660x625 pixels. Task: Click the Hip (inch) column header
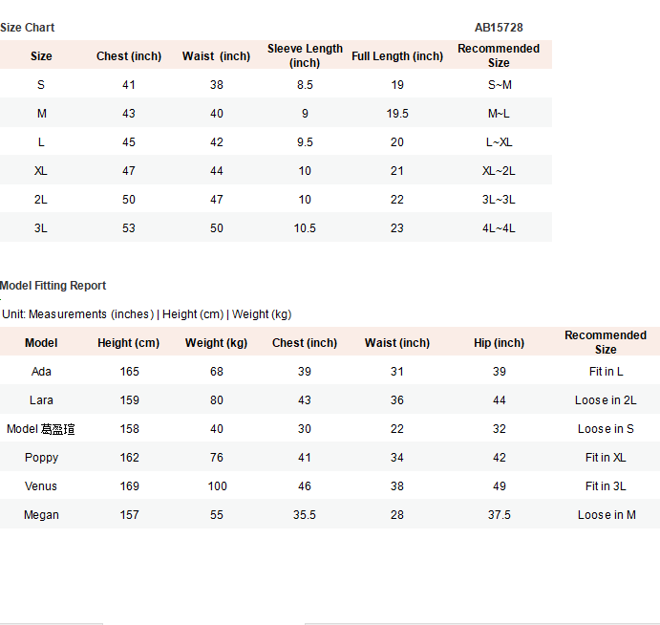[500, 343]
